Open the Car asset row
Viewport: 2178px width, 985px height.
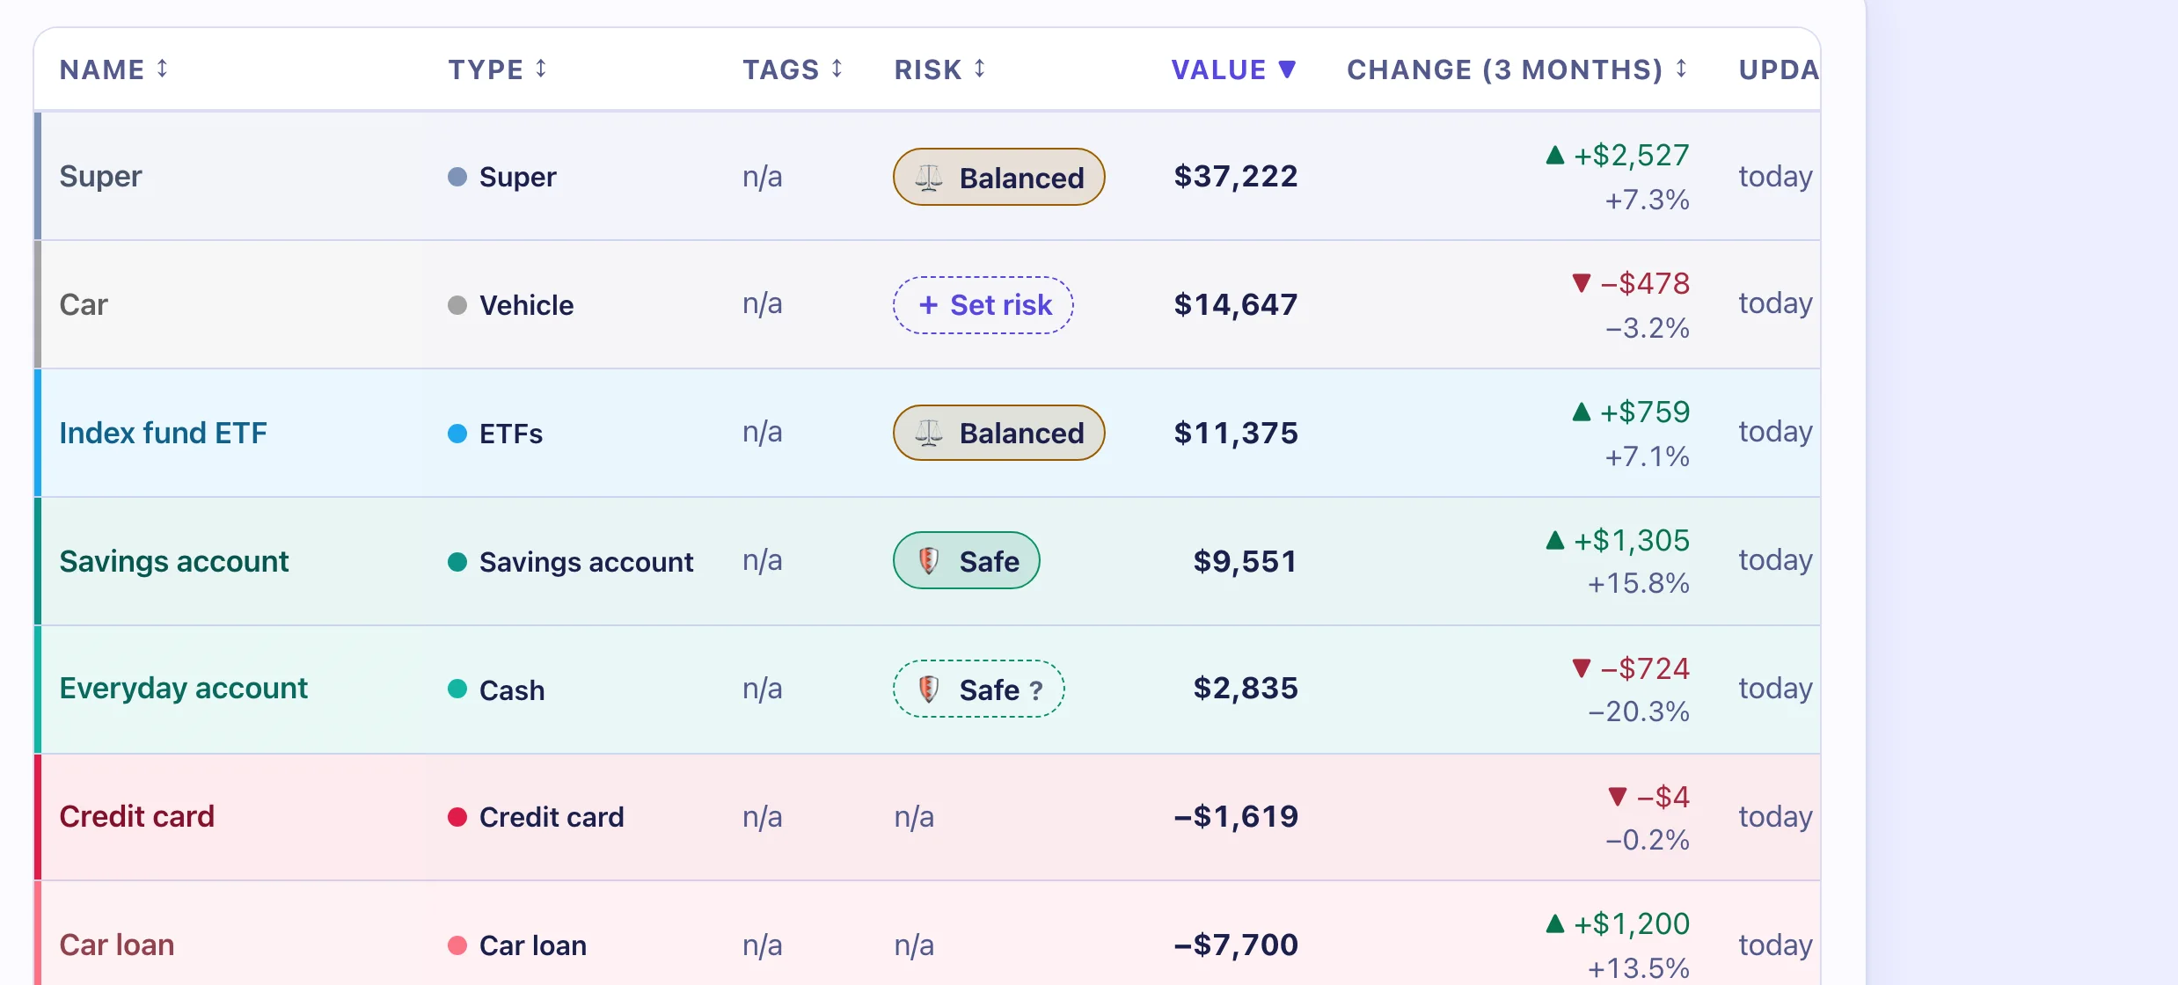tap(927, 304)
